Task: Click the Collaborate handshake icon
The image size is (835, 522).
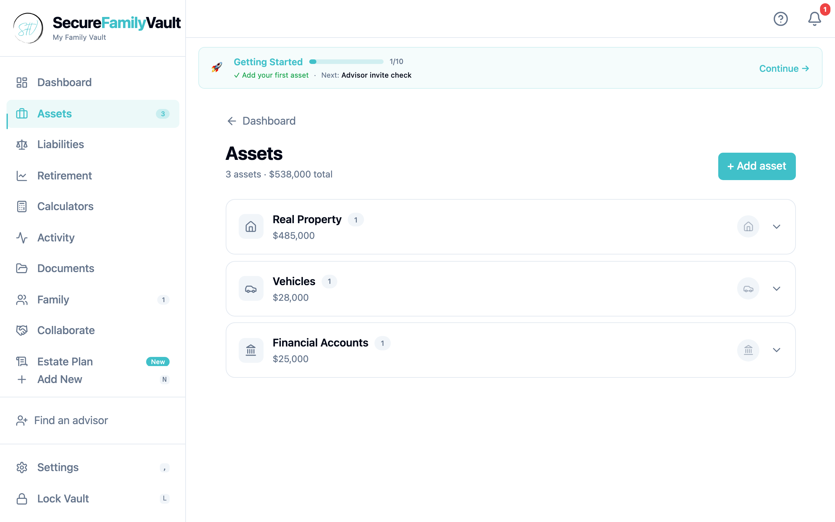Action: click(x=22, y=330)
